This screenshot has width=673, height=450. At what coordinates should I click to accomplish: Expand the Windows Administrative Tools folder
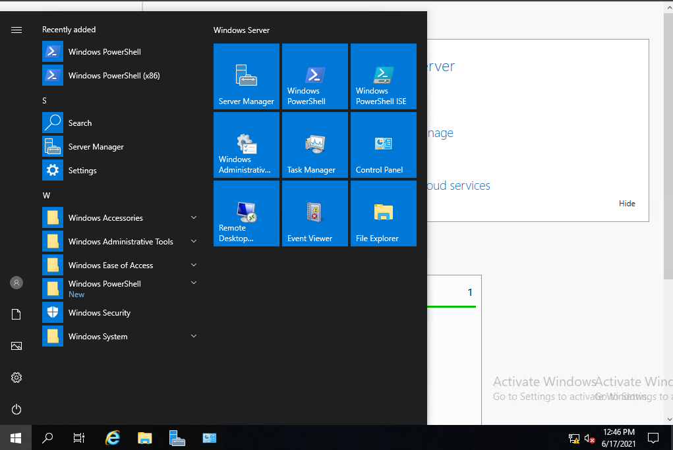[120, 242]
